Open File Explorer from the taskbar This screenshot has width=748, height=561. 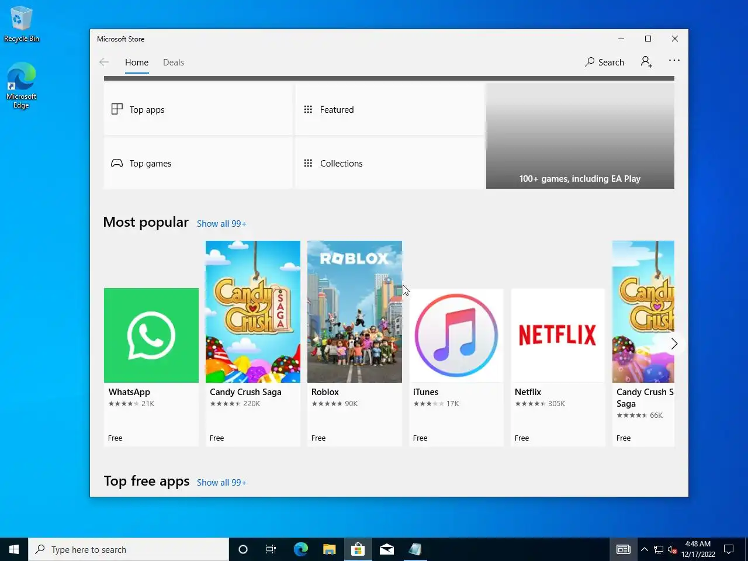(x=329, y=549)
